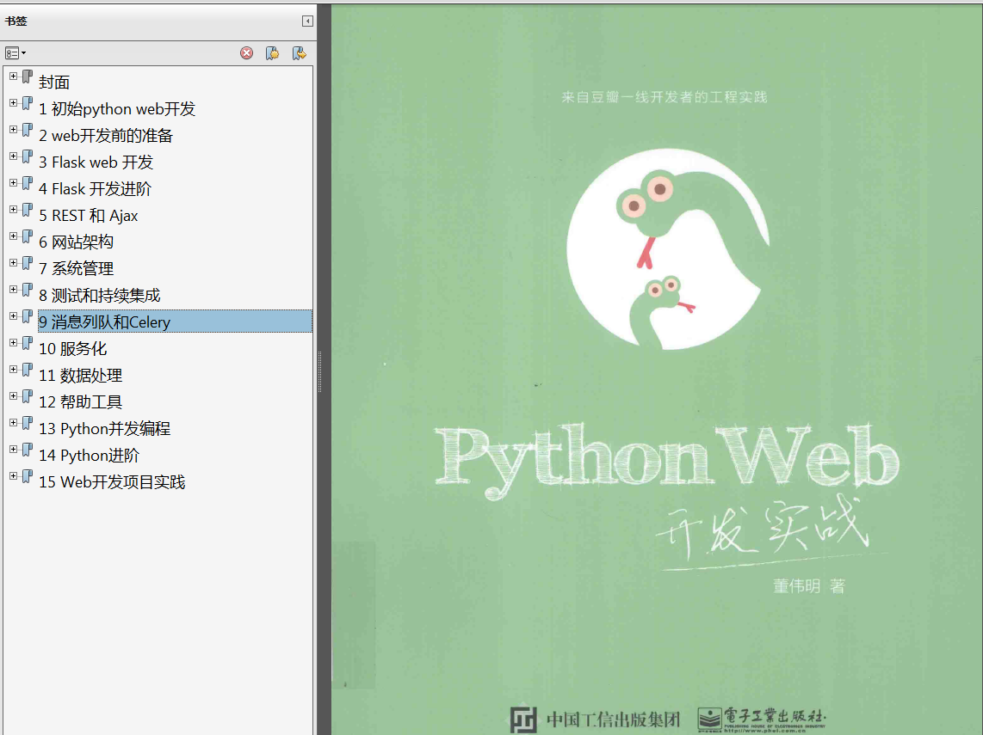
Task: Click the bookmark icon beside 10 服务化
Action: pos(27,343)
